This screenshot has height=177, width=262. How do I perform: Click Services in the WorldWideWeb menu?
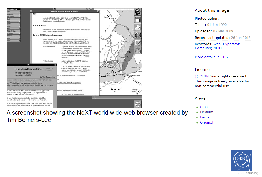[14, 36]
